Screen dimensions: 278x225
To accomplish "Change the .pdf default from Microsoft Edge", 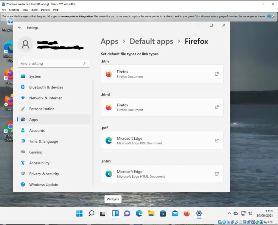I will click(162, 141).
